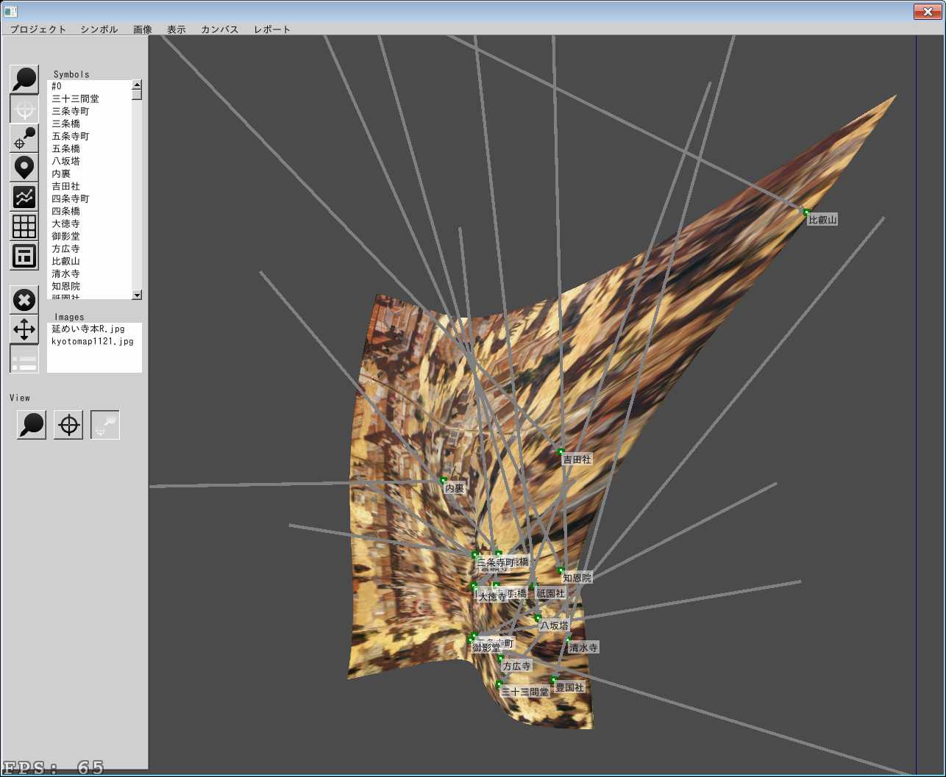
Task: Select 八坂塔 in Symbols list
Action: tap(89, 161)
